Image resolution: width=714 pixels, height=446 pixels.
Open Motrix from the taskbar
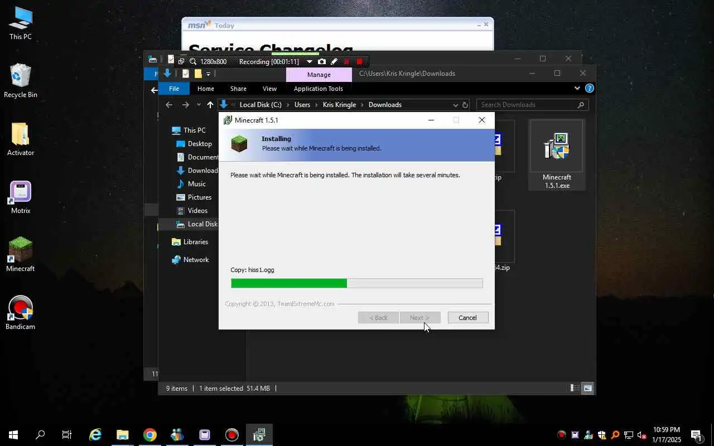point(205,435)
